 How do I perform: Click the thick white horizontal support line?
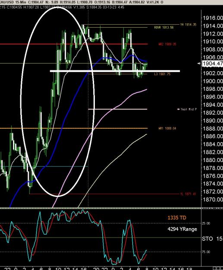tap(115, 71)
